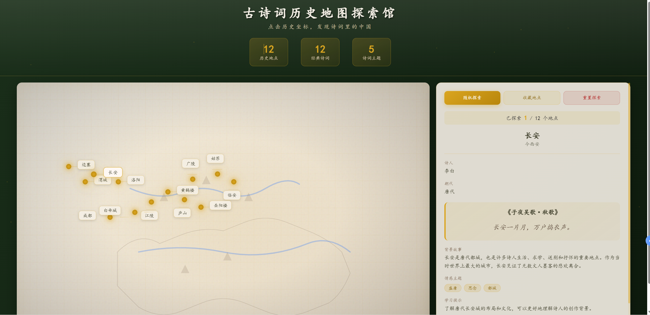This screenshot has width=650, height=315.
Task: Open the 边塞 location label
Action: pos(86,164)
